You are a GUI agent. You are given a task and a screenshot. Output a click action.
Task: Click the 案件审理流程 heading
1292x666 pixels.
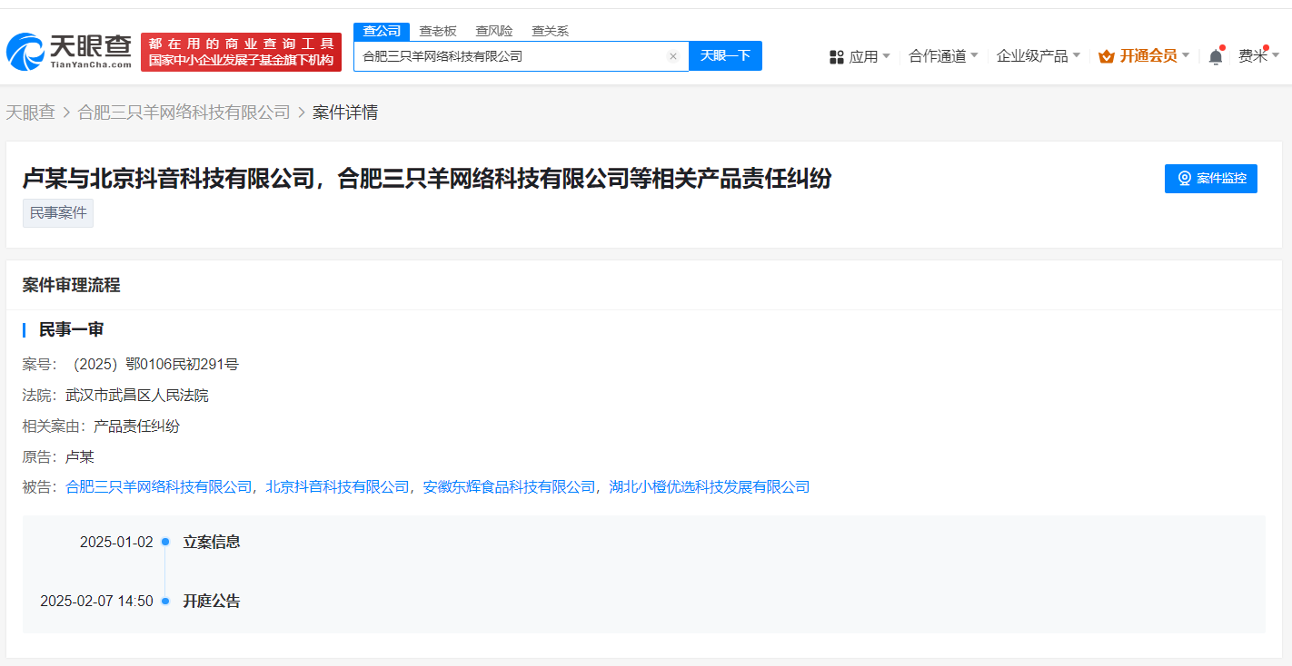click(x=71, y=285)
